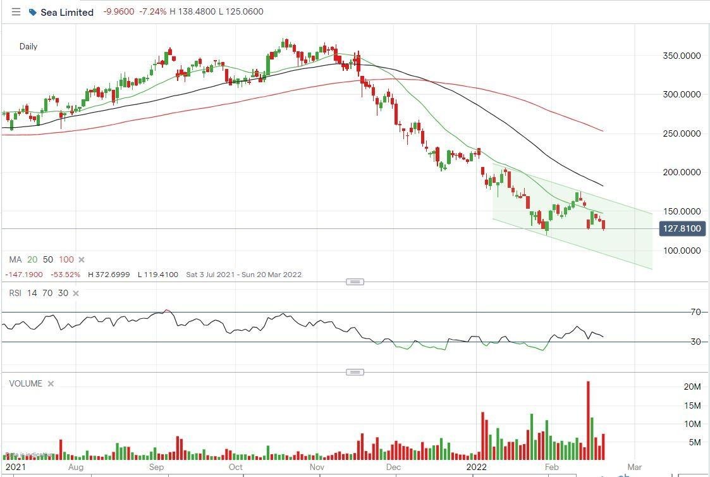Viewport: 710px width, 477px height.
Task: Click the blue tag icon before Sea Limited
Action: (33, 12)
